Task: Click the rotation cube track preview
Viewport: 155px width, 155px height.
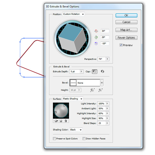Action: [73, 38]
